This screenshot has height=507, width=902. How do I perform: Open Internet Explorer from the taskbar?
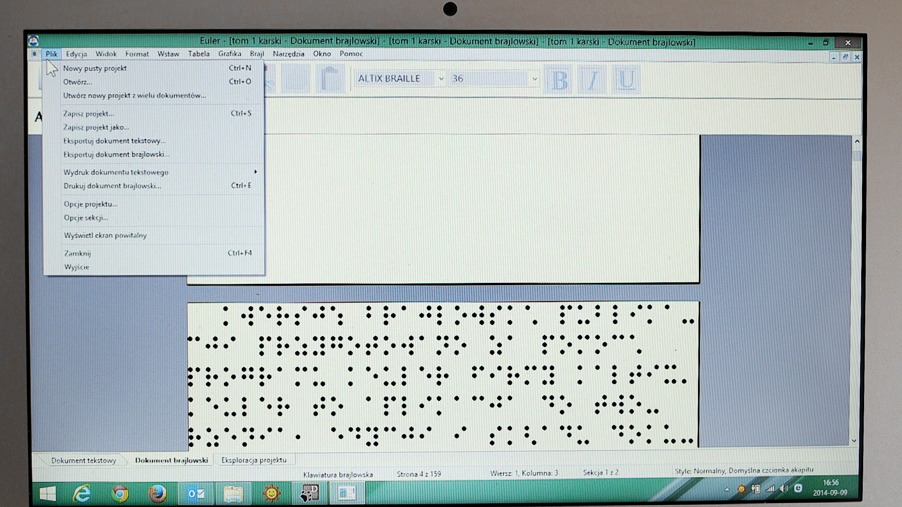click(82, 493)
